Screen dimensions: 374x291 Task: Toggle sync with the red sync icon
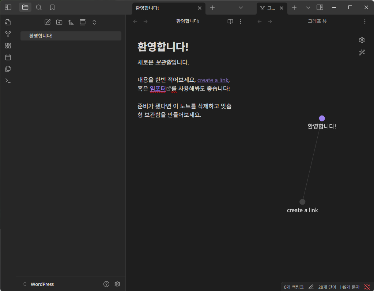[367, 287]
